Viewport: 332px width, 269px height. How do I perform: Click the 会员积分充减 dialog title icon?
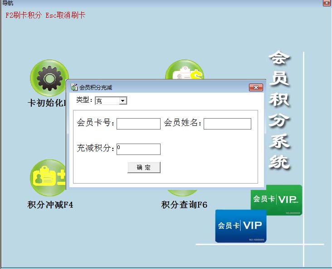pyautogui.click(x=74, y=87)
